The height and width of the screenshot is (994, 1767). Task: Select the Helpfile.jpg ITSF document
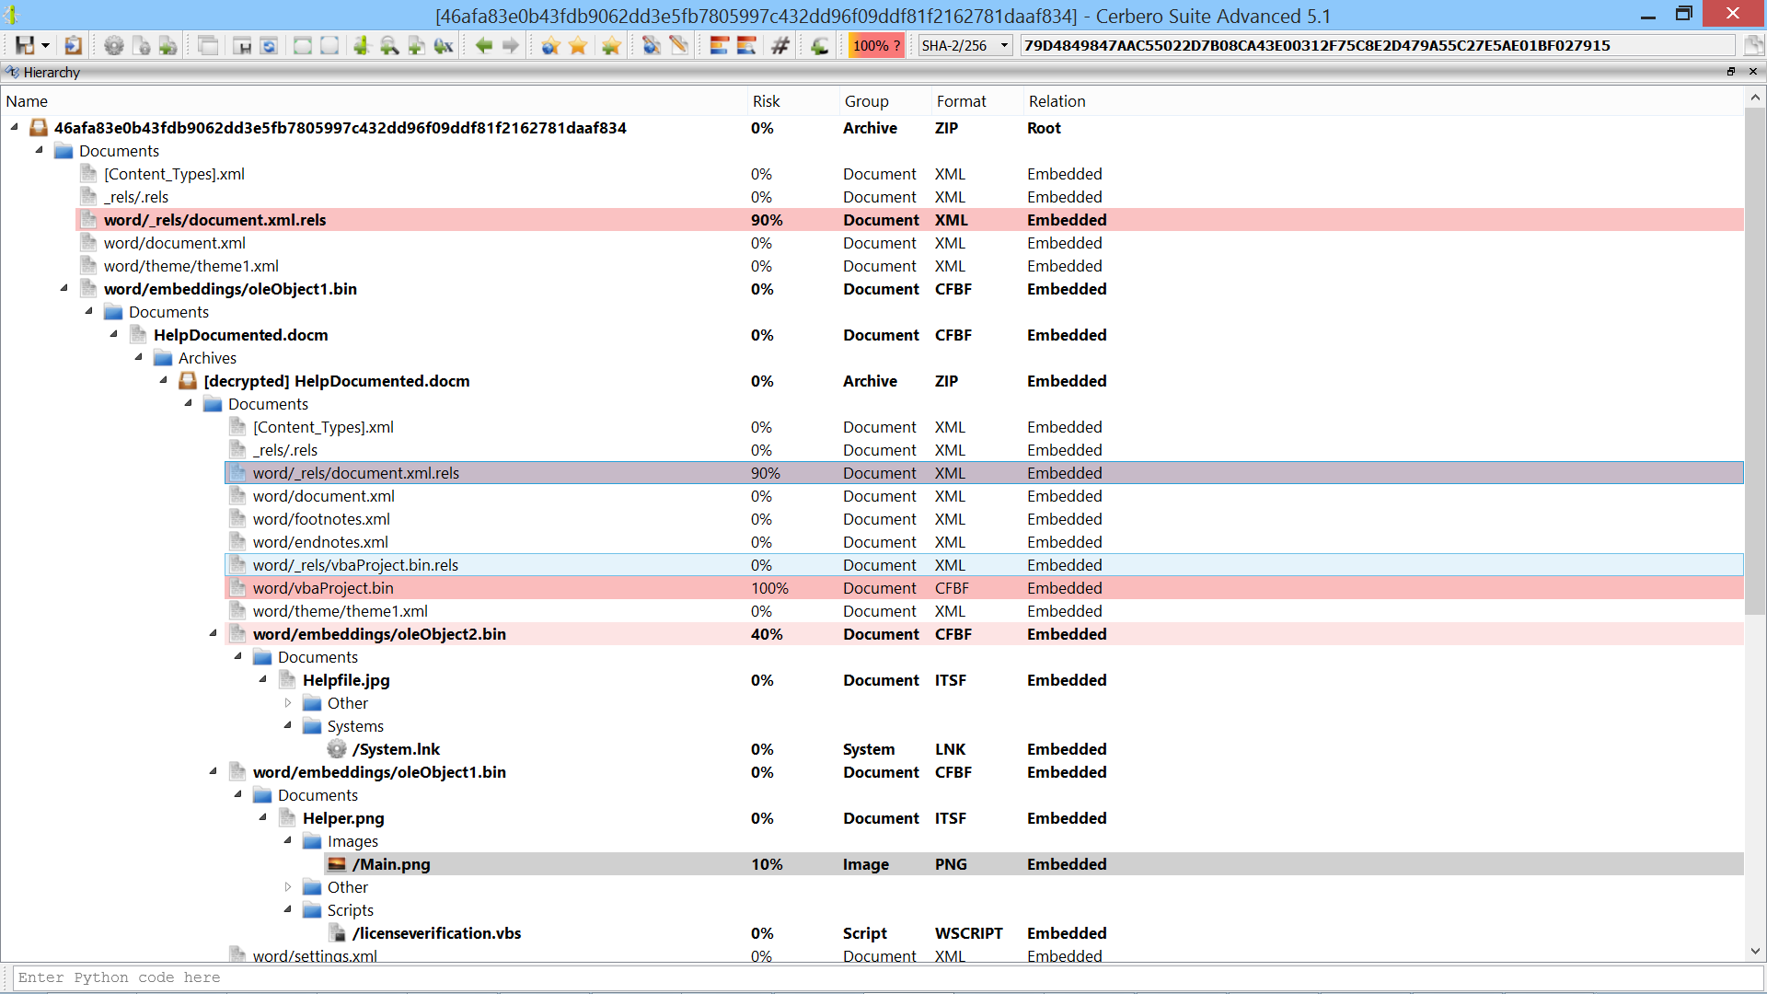(346, 680)
